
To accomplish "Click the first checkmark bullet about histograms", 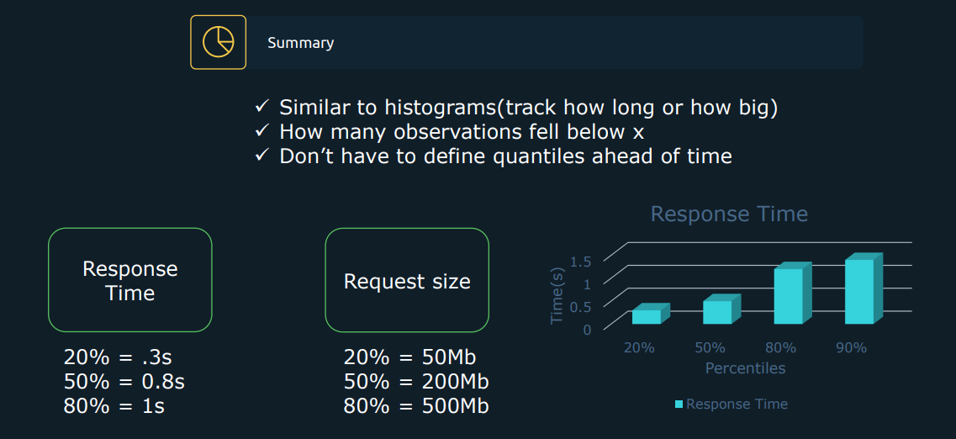I will pyautogui.click(x=262, y=107).
